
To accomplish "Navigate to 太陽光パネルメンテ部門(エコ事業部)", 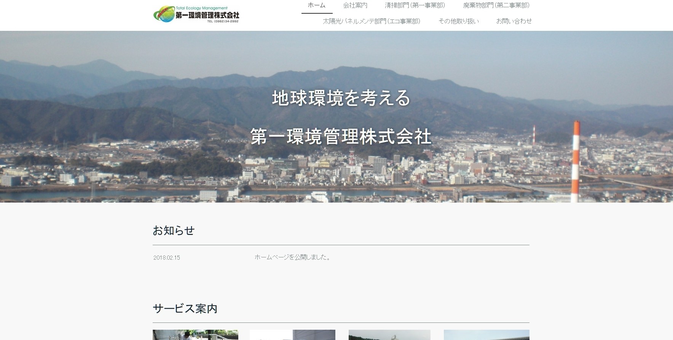I will pos(372,21).
